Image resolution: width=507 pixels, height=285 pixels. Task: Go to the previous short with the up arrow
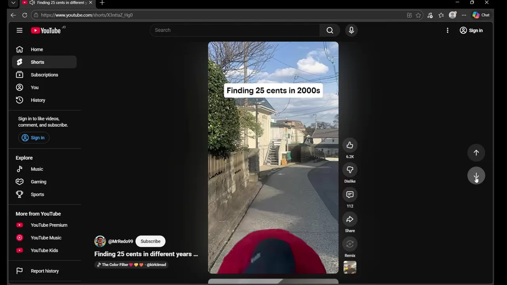click(476, 153)
